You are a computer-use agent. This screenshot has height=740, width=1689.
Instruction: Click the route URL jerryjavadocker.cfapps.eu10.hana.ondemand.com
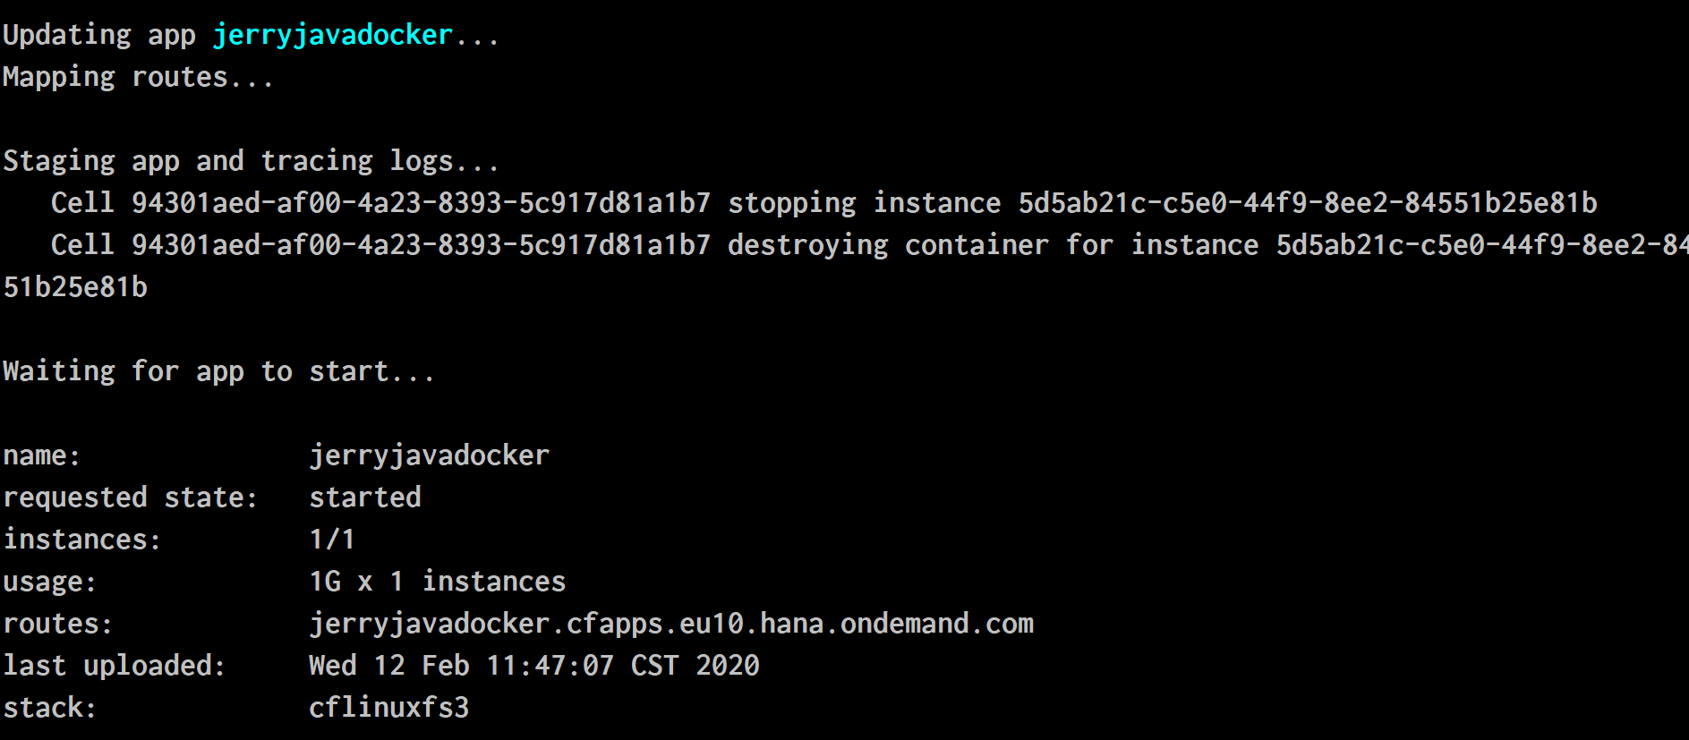coord(671,624)
